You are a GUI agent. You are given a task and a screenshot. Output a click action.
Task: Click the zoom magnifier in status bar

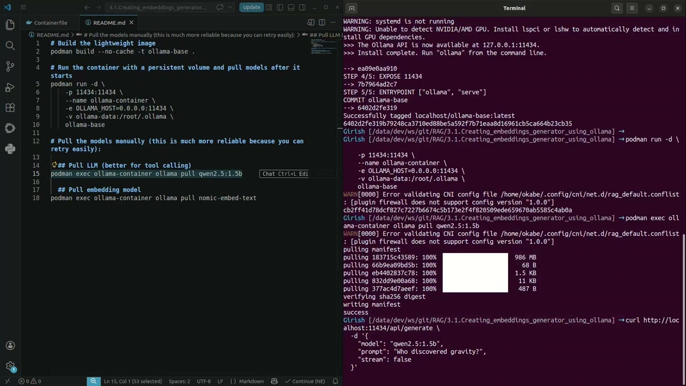click(93, 381)
